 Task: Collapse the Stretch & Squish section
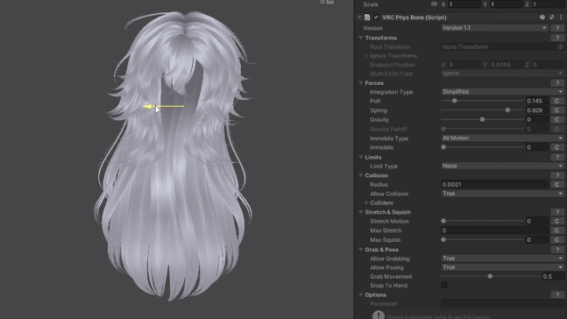pyautogui.click(x=361, y=212)
